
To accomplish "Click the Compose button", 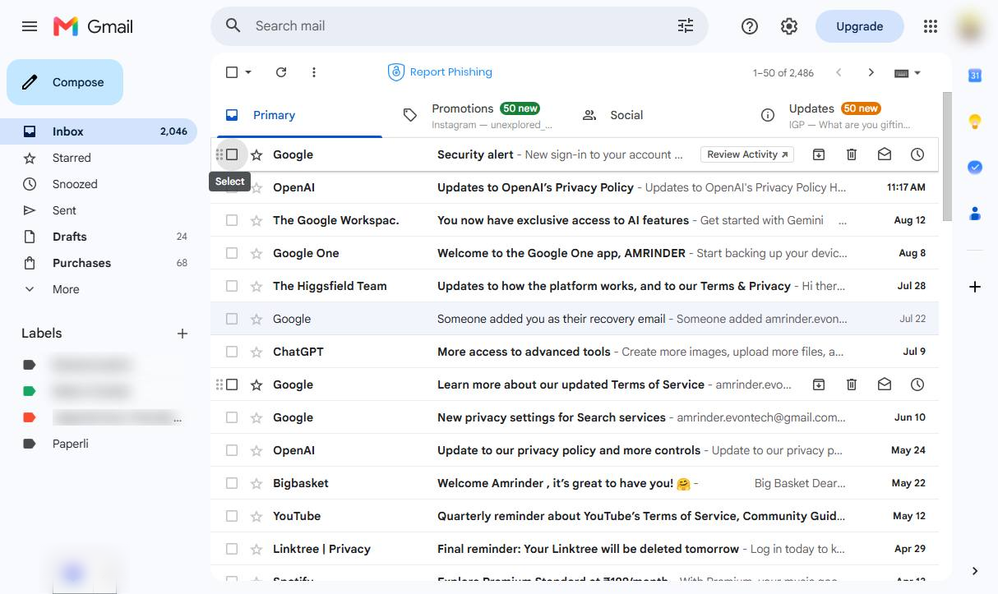I will pyautogui.click(x=65, y=82).
